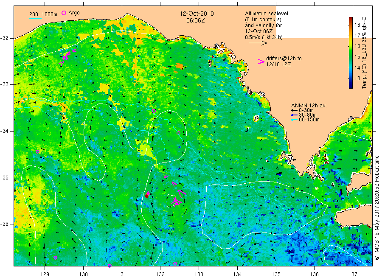Select the Argo float marker near 129.3E, 36.7S
The image size is (382, 280).
pyautogui.click(x=55, y=258)
